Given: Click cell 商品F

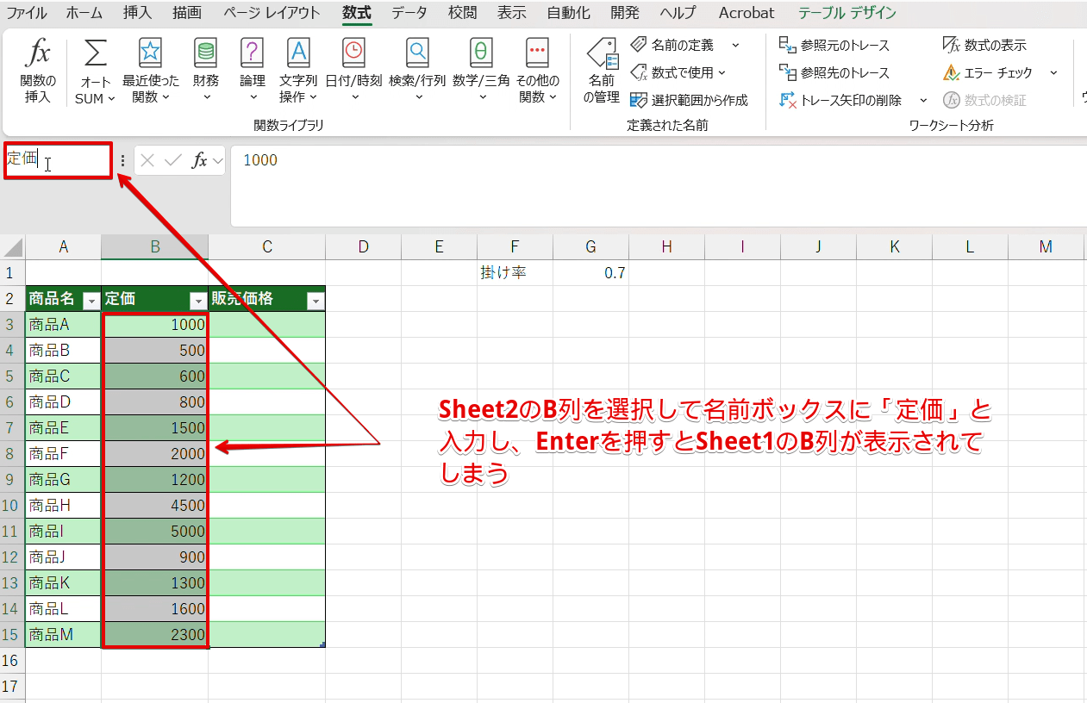Looking at the screenshot, I should point(63,454).
